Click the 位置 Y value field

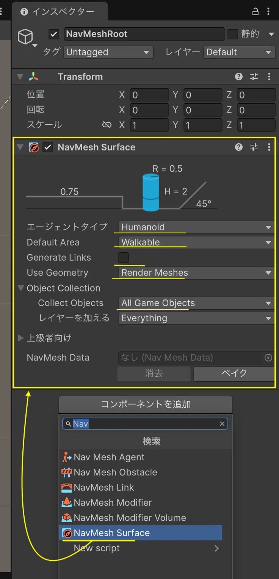pyautogui.click(x=203, y=95)
